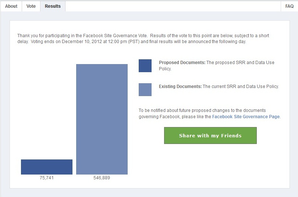Click the Share with my Friends button
Image resolution: width=298 pixels, height=197 pixels.
[210, 136]
